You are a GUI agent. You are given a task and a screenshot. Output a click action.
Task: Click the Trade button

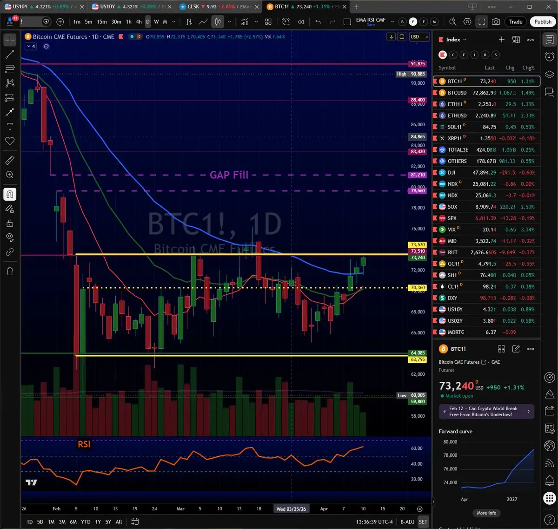click(x=516, y=21)
